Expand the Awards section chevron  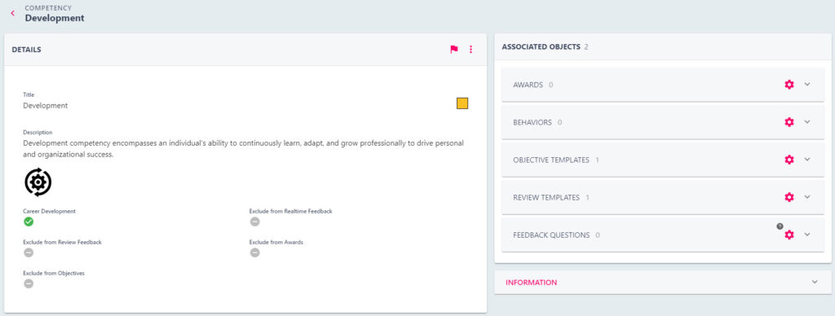pos(807,84)
